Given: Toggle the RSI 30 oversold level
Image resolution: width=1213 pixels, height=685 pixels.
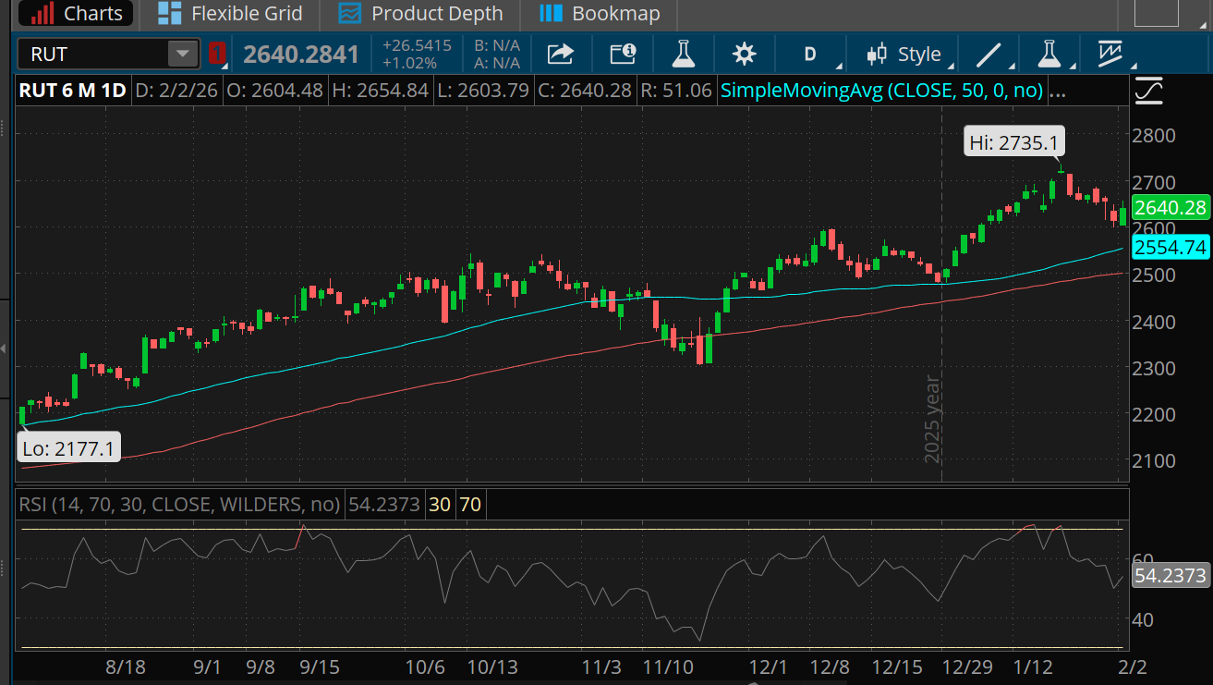Looking at the screenshot, I should 439,505.
